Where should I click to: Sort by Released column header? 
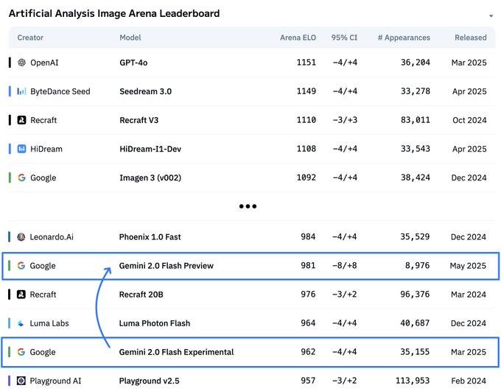click(x=470, y=38)
